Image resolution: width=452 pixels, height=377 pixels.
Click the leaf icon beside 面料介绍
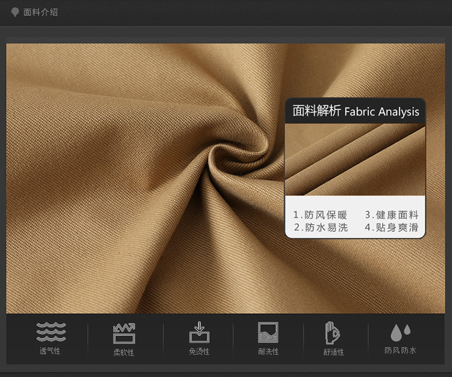click(x=15, y=12)
